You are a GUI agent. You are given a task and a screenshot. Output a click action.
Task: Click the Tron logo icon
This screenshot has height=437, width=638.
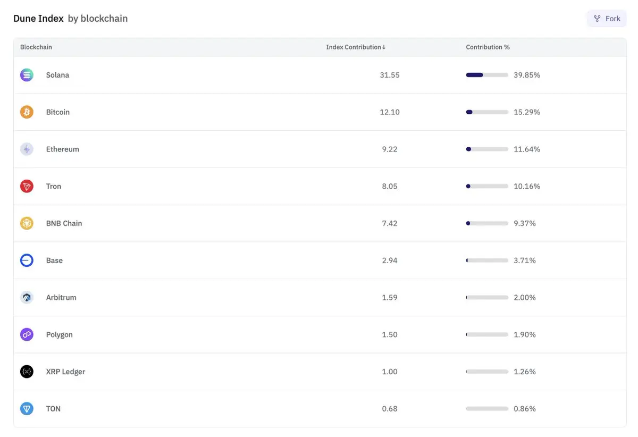click(x=27, y=186)
